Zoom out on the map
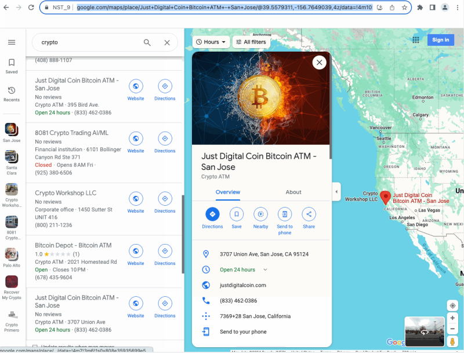 452,329
